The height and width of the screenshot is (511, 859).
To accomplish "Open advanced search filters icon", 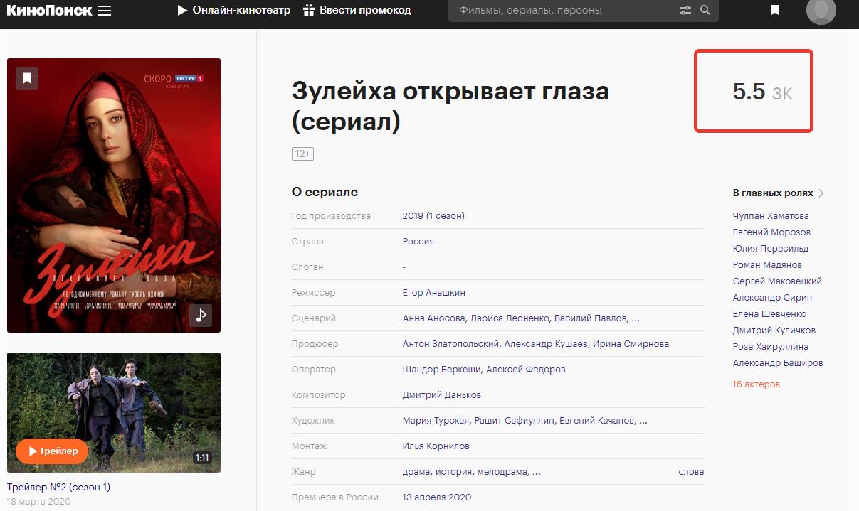I will coord(685,10).
